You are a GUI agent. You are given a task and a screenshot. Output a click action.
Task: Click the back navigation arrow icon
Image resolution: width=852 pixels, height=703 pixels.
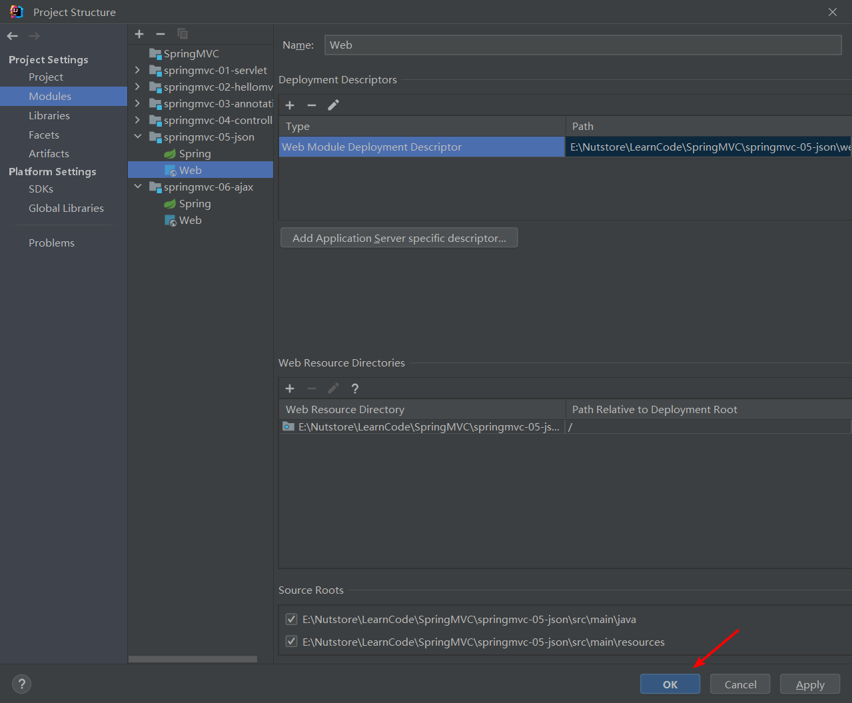coord(13,36)
